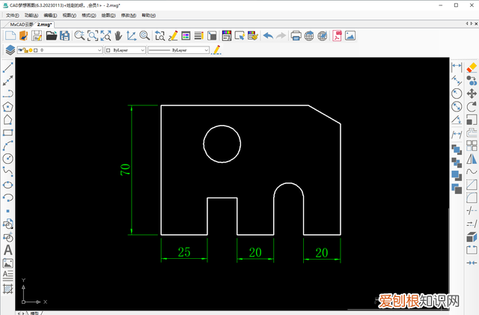Click the Undo arrow icon

(268, 35)
